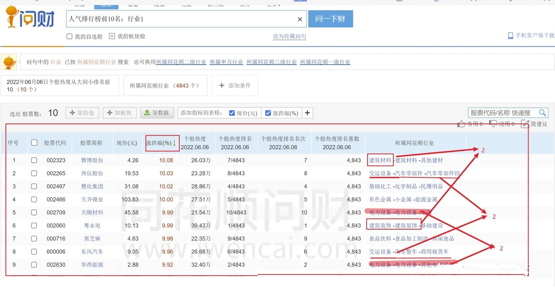The image size is (555, 292).
Task: Click the plus icon to add indicator
Action: 307,113
